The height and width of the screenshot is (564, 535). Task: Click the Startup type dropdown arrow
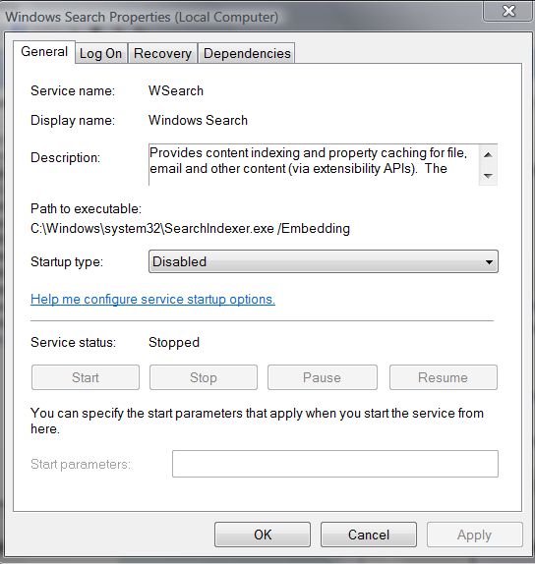(489, 261)
